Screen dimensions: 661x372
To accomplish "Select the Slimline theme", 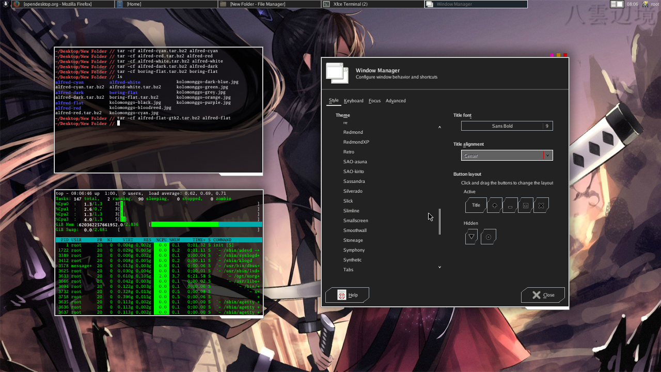I will click(351, 211).
